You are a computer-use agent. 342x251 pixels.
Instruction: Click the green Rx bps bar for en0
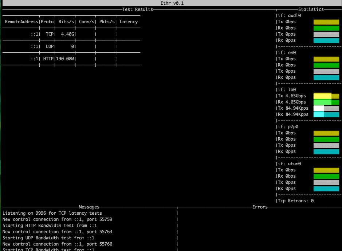(326, 65)
